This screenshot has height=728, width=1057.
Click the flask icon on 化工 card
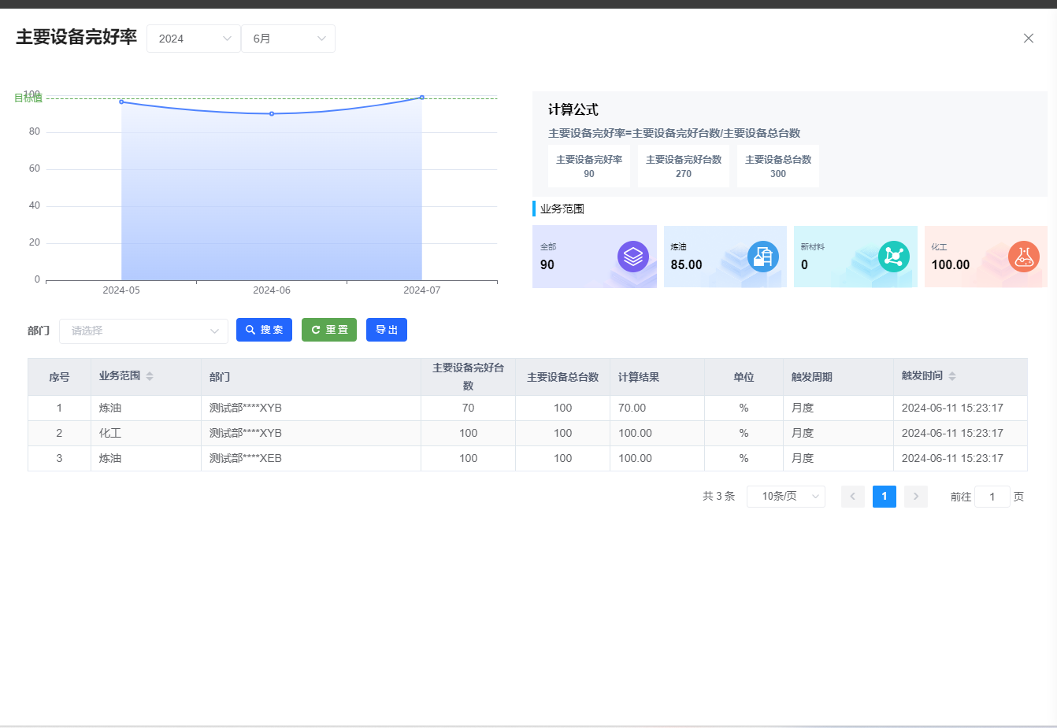point(1024,257)
